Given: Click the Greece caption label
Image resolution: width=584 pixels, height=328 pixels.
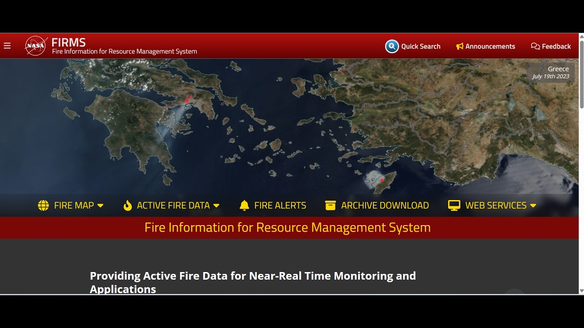Looking at the screenshot, I should coord(558,69).
